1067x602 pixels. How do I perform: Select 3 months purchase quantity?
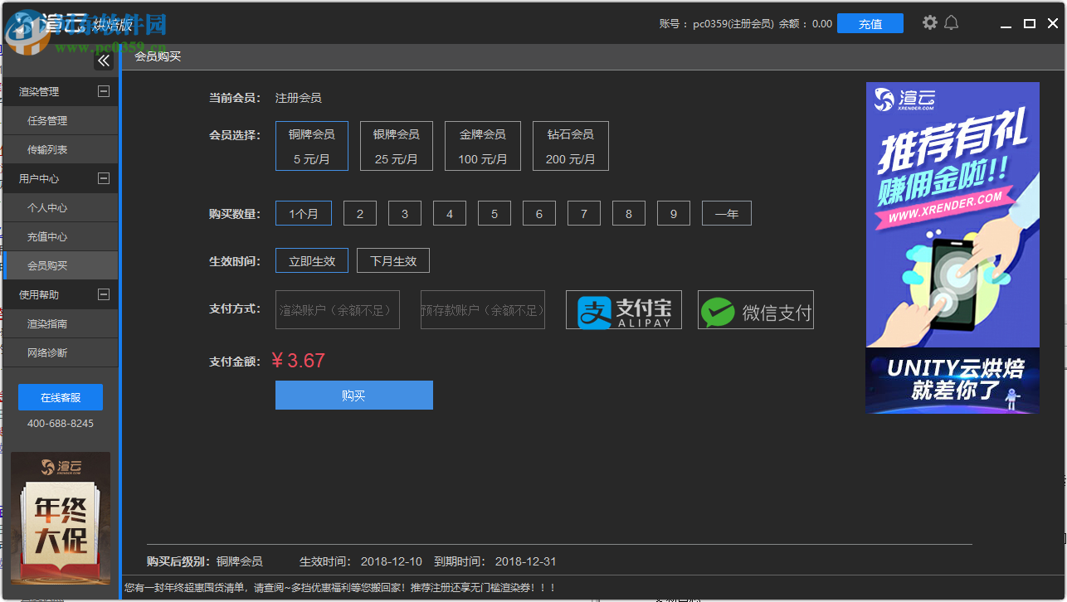(x=405, y=213)
